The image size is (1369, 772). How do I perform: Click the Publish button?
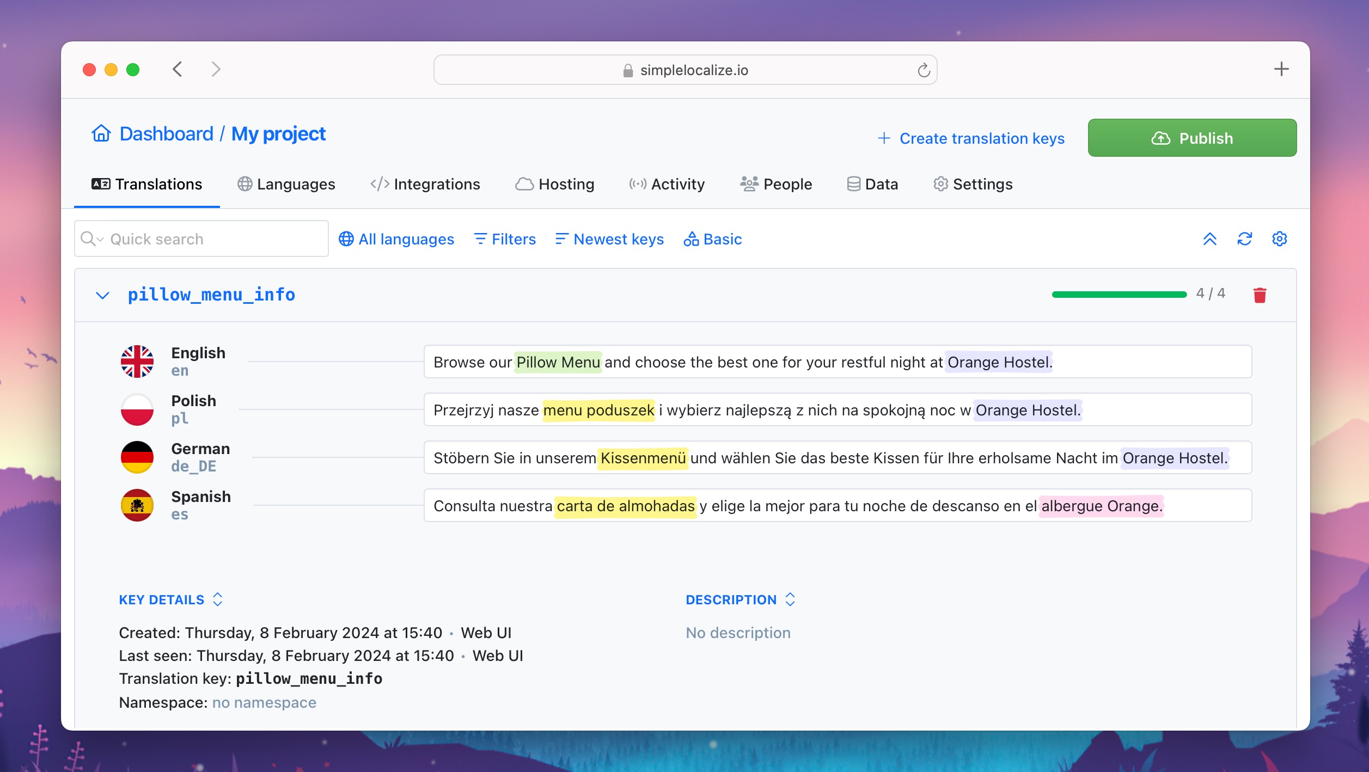click(x=1192, y=137)
